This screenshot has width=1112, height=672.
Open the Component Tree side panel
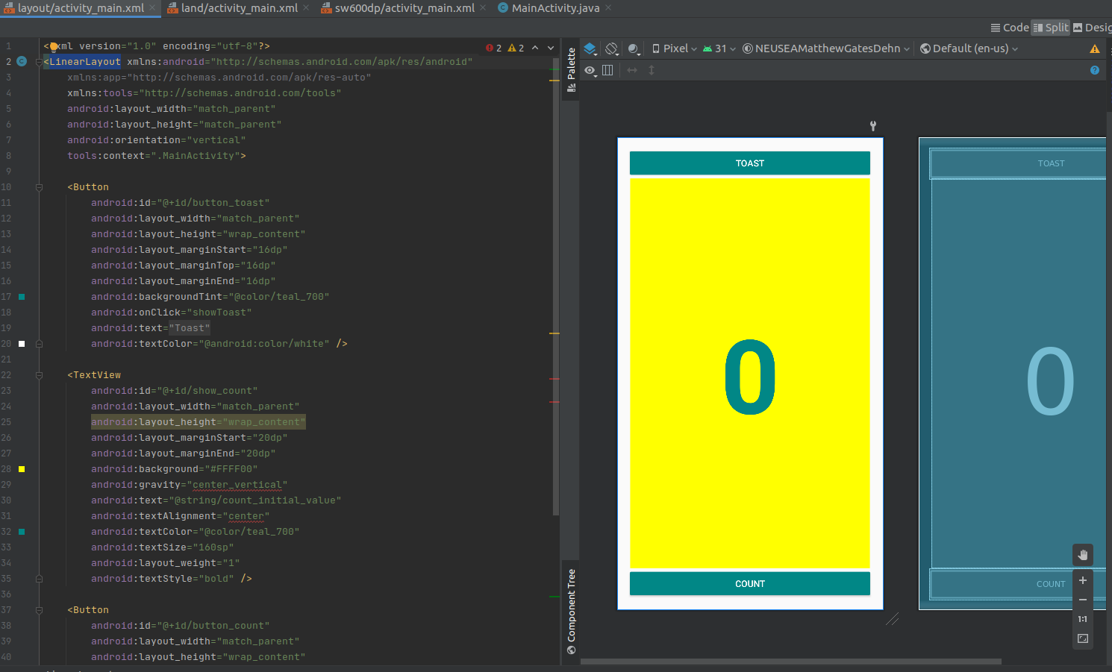point(572,612)
